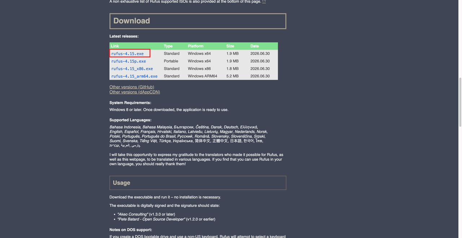
Task: Click the Windows ARM64 platform cell
Action: pos(202,76)
